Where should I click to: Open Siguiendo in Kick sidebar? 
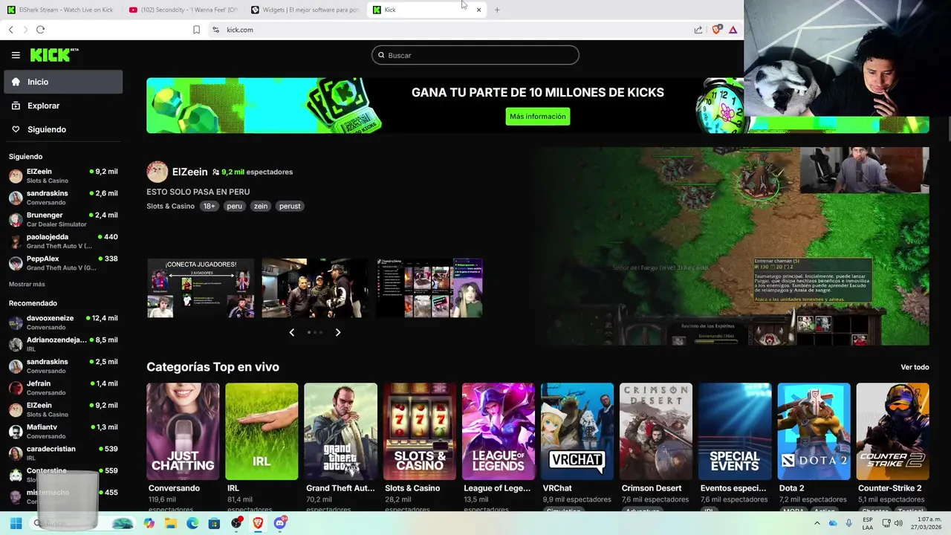tap(63, 129)
